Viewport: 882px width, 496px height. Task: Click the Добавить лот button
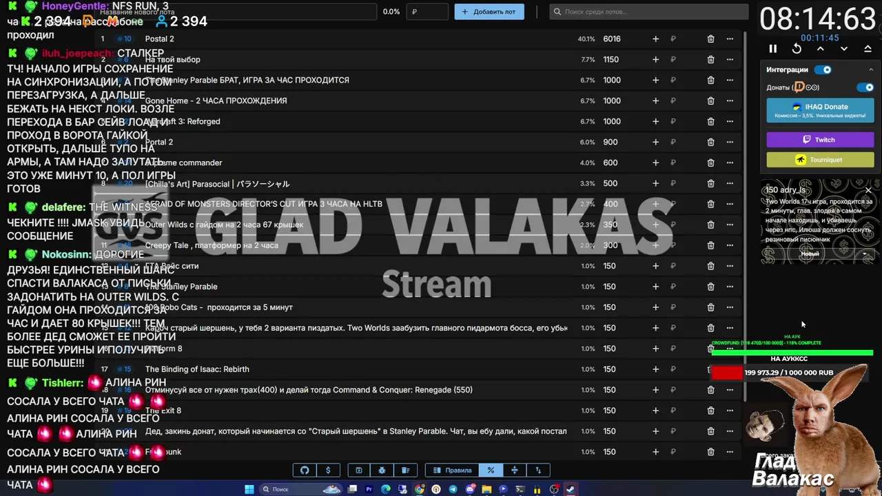pyautogui.click(x=489, y=12)
